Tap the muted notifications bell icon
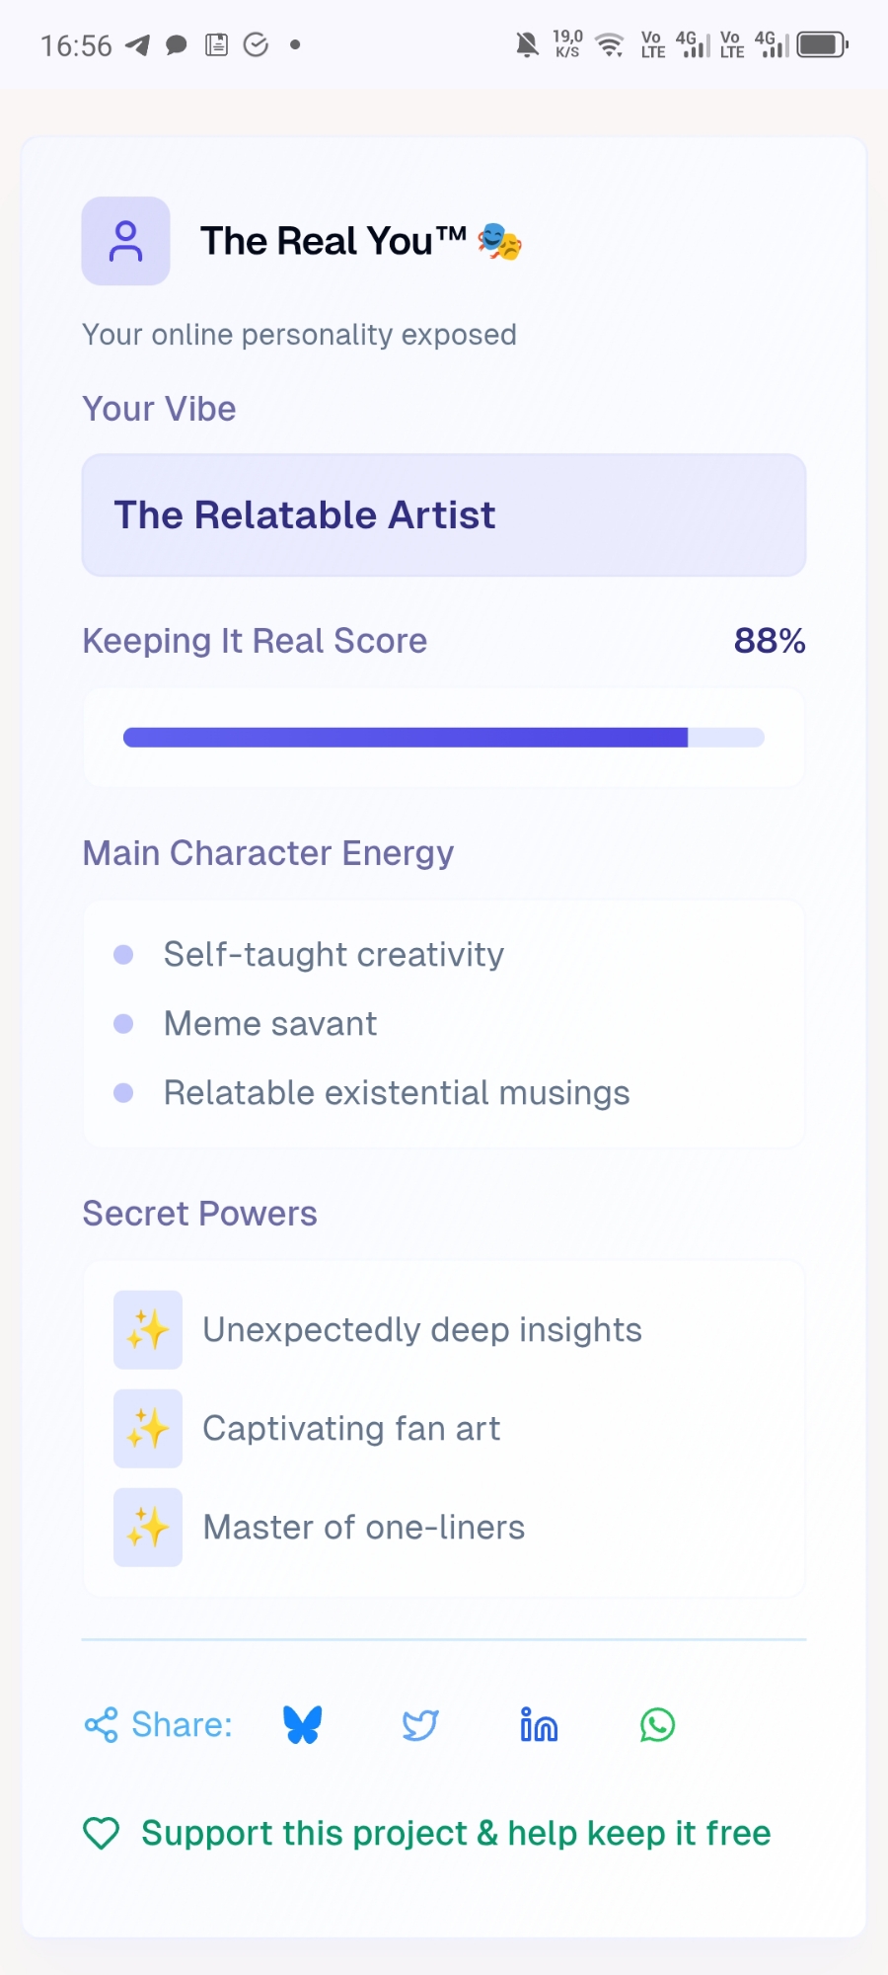The image size is (888, 1975). tap(528, 44)
